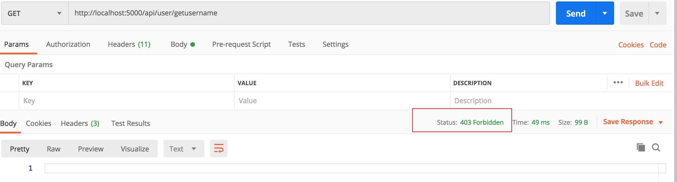Expand the Save options arrow
Image resolution: width=677 pixels, height=182 pixels.
pos(657,13)
